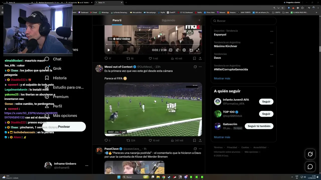The height and width of the screenshot is (180, 321).
Task: Open Discord from the taskbar
Action: coord(186,177)
